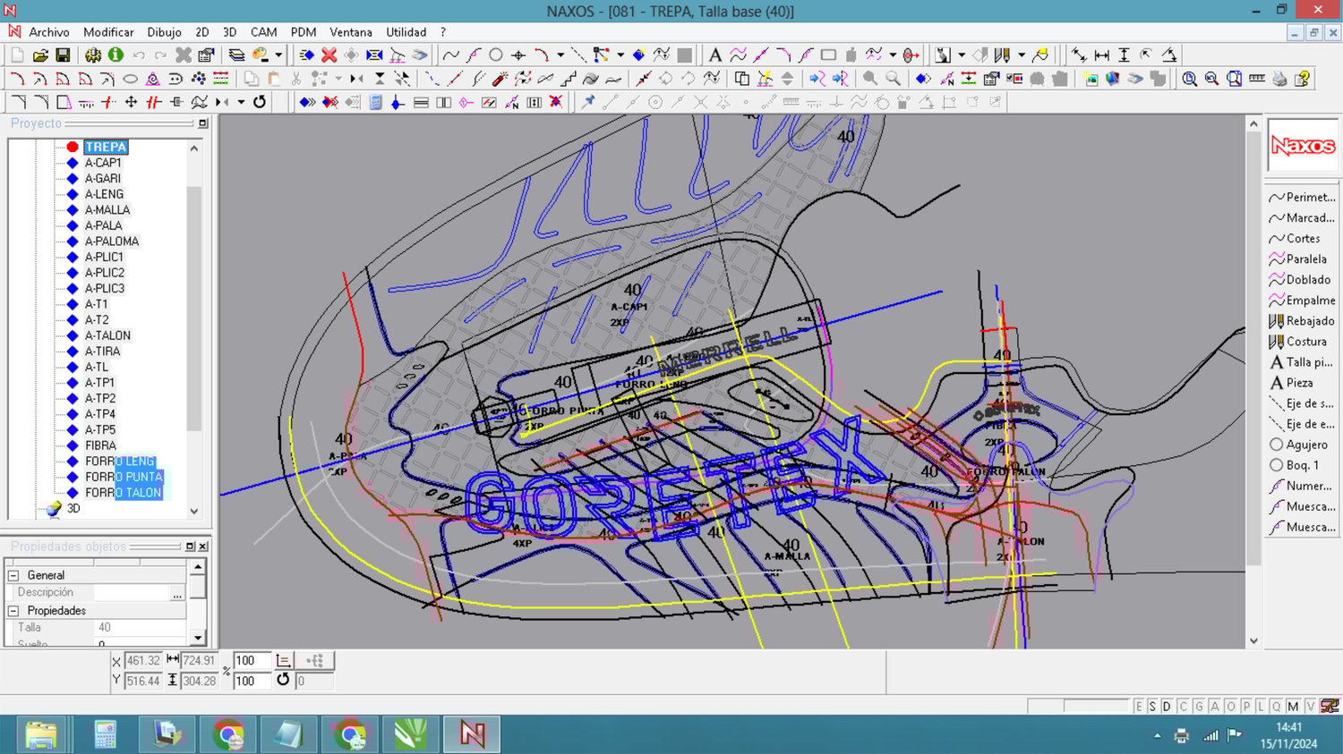
Task: Choose the Cortes line type
Action: pos(1295,239)
